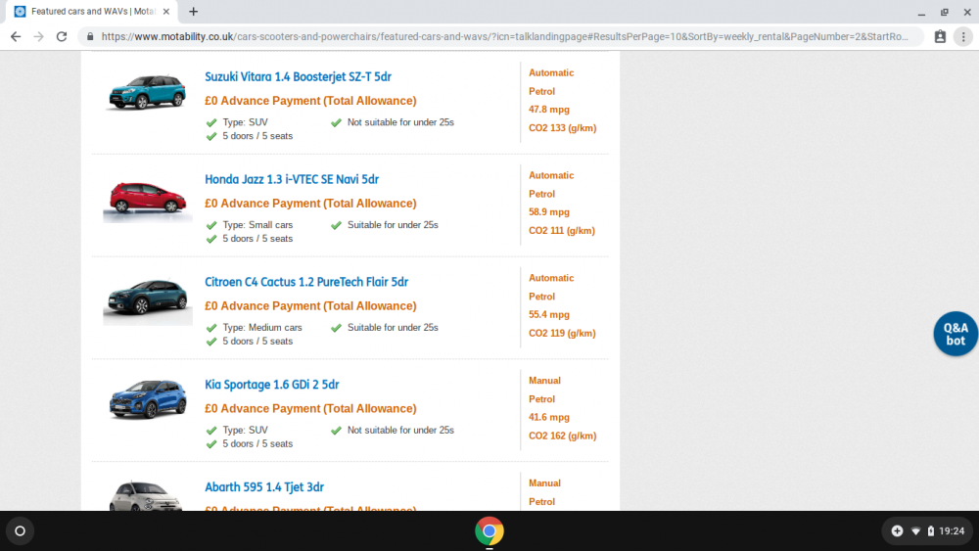Click the teal Suzuki Vitara thumbnail
Viewport: 979px width, 551px height.
point(148,92)
